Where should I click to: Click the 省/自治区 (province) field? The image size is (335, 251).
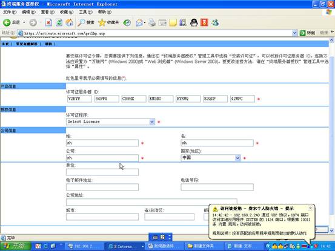(x=170, y=217)
